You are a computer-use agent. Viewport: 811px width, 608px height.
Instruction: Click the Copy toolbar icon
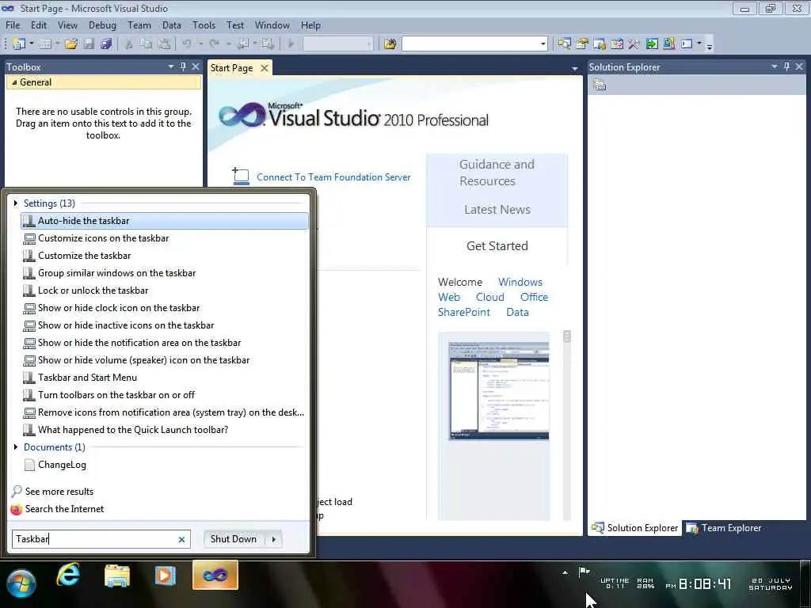147,44
